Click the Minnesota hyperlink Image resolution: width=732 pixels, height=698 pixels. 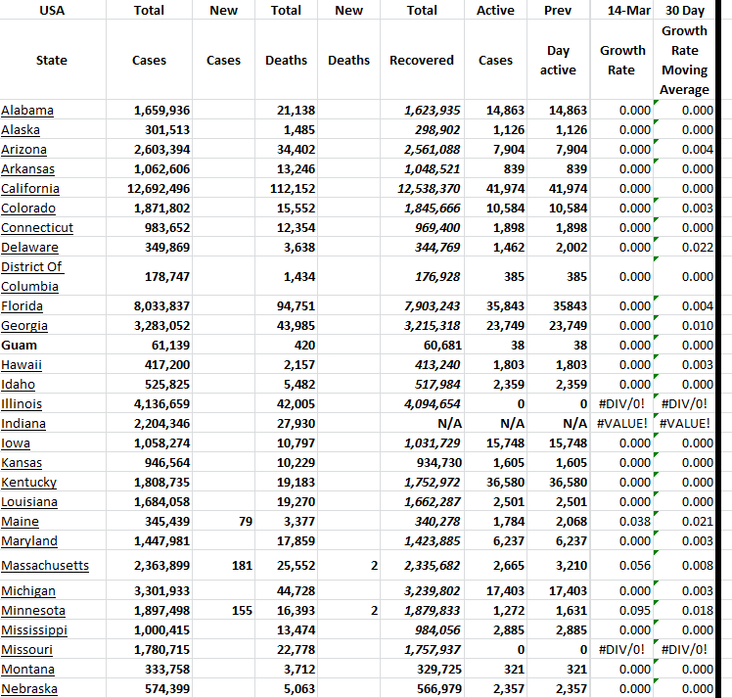[x=33, y=611]
